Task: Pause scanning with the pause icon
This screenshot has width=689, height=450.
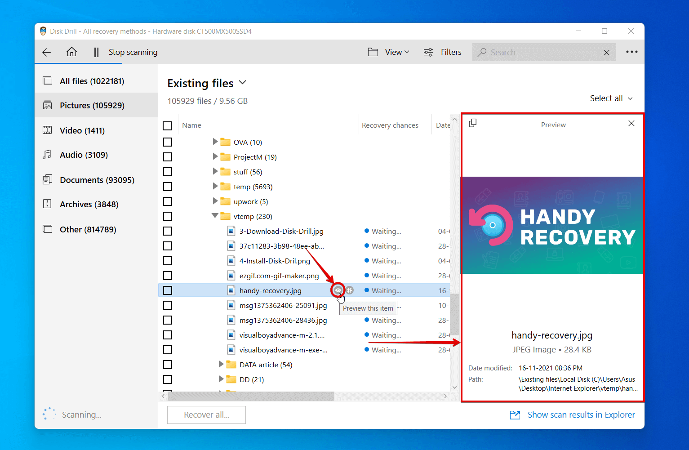Action: [96, 52]
